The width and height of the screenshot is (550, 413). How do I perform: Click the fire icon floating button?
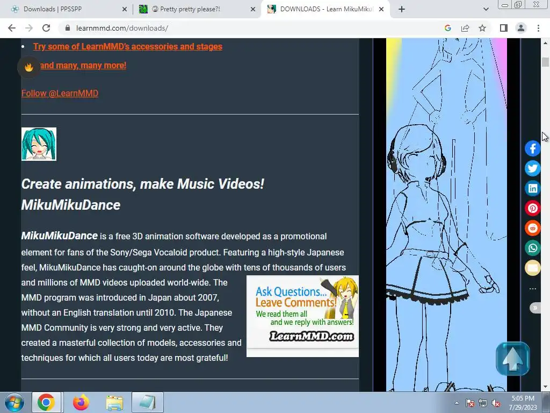click(29, 67)
